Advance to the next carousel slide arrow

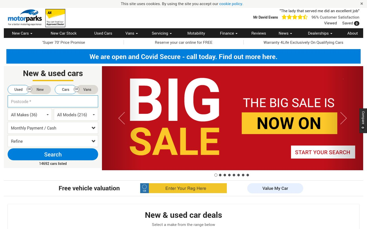tap(343, 118)
